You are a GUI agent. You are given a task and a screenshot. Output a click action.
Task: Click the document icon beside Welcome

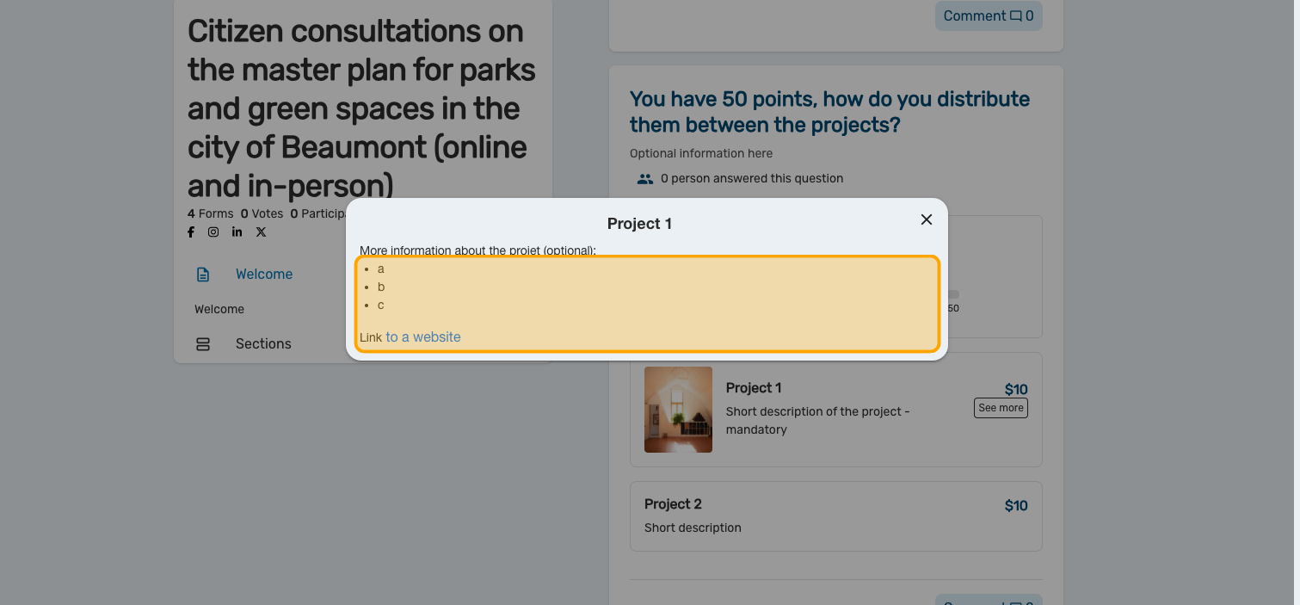coord(203,275)
